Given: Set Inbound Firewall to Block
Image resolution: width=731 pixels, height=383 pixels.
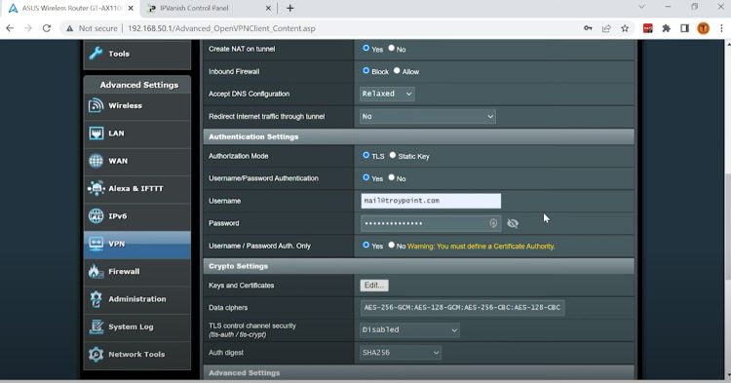Looking at the screenshot, I should click(365, 70).
